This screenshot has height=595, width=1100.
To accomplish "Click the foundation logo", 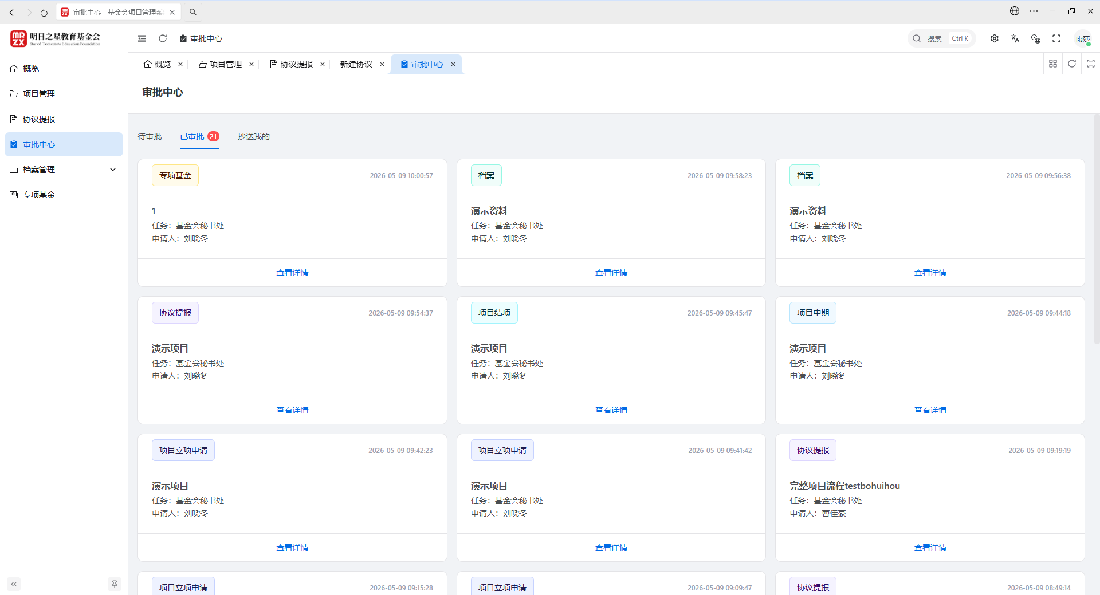I will 55,38.
